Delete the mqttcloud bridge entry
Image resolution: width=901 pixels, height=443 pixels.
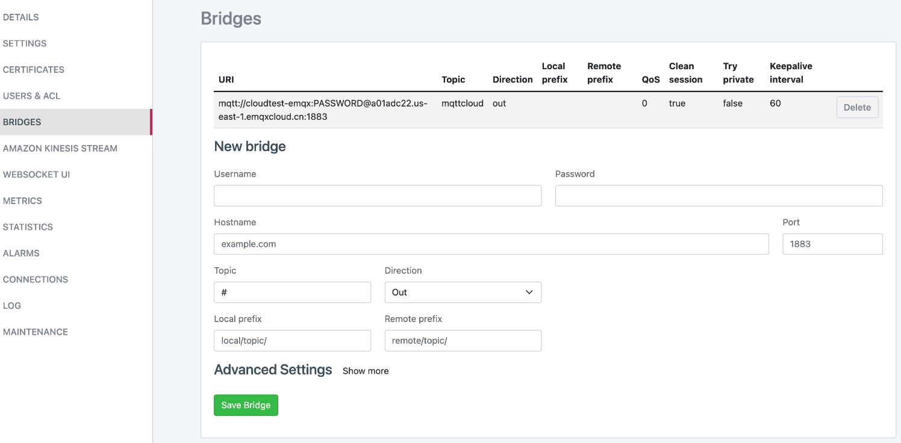click(x=857, y=108)
